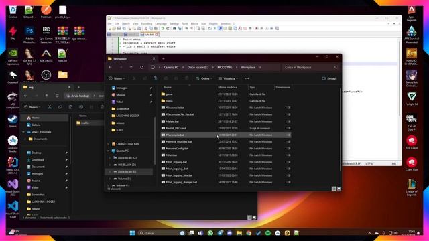Image resolution: width=429 pixels, height=241 pixels.
Task: Open League of Legends desktop icon
Action: coord(412,187)
